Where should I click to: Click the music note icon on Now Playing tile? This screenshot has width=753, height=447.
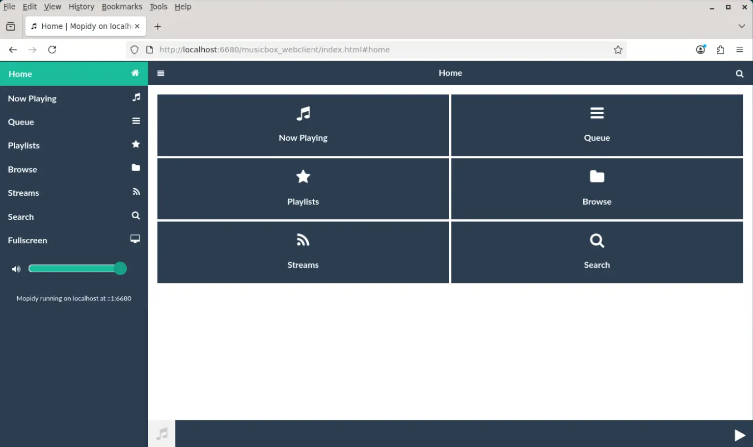pos(303,114)
